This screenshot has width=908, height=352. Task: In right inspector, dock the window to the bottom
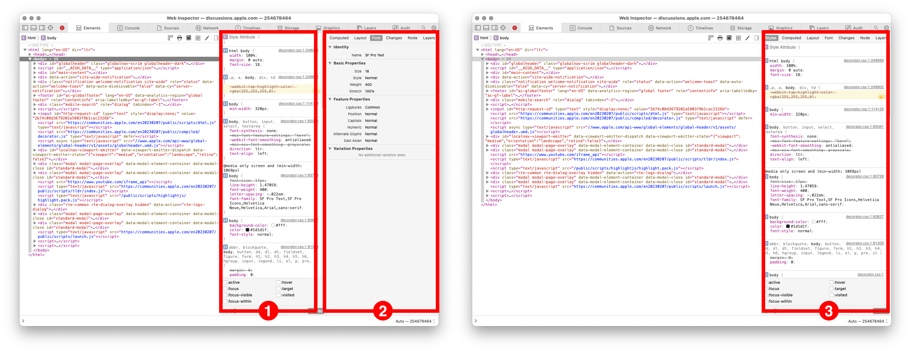[x=486, y=28]
